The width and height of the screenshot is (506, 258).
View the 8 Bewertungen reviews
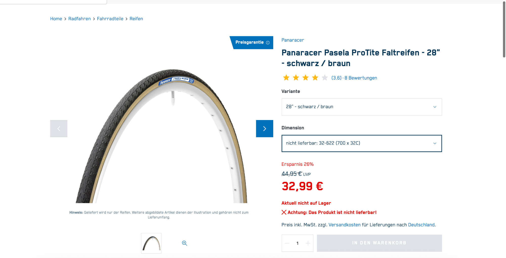click(x=361, y=78)
